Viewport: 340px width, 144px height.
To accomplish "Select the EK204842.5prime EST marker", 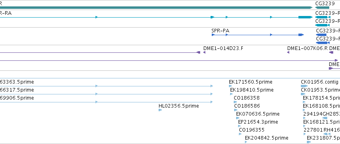I will [x=246, y=142].
